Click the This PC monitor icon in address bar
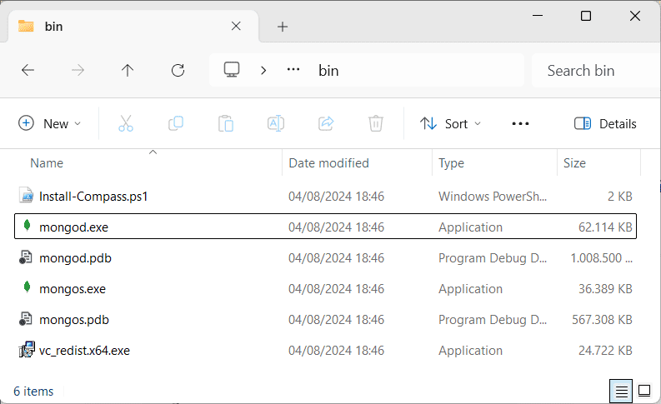661x404 pixels. (x=232, y=70)
